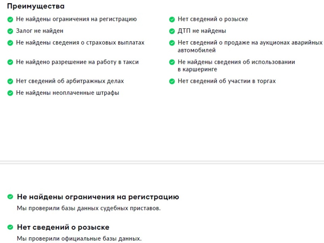This screenshot has height=243, width=324.
Task: Click 'Мы проверили официальные базы данных' description
Action: click(x=79, y=239)
